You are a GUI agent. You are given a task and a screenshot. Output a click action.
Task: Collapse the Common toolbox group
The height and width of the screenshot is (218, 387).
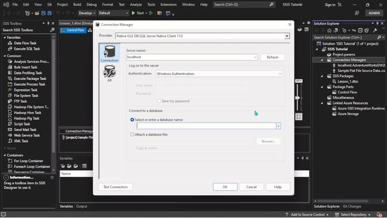(5, 56)
